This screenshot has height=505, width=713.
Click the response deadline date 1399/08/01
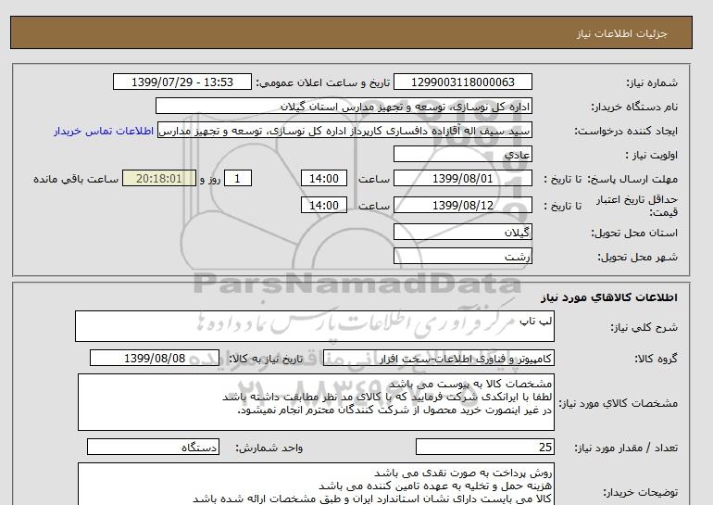(462, 178)
